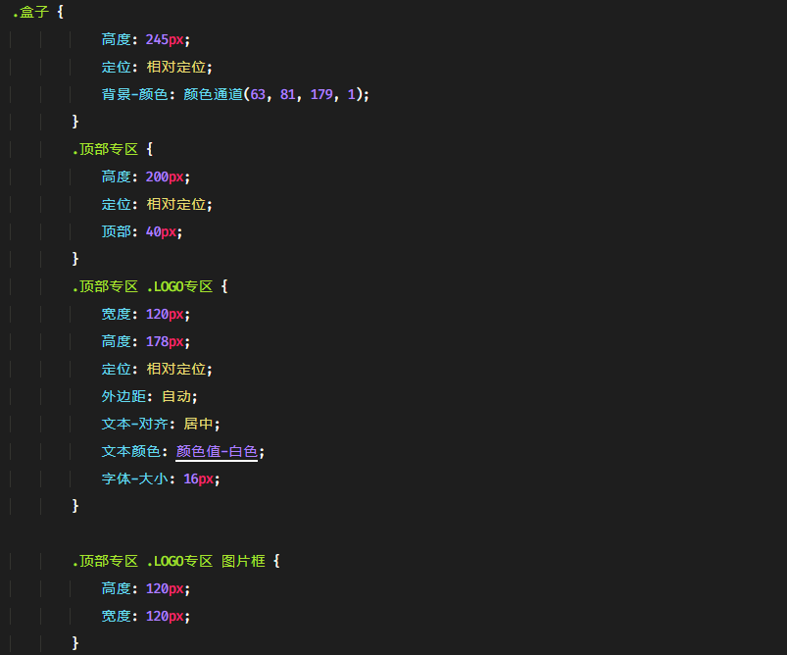Screen dimensions: 787x655
Task: Click the '.盒子' selector text
Action: [30, 12]
